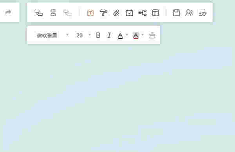The height and width of the screenshot is (152, 235).
Task: Click the redo arrow icon
Action: click(x=8, y=13)
